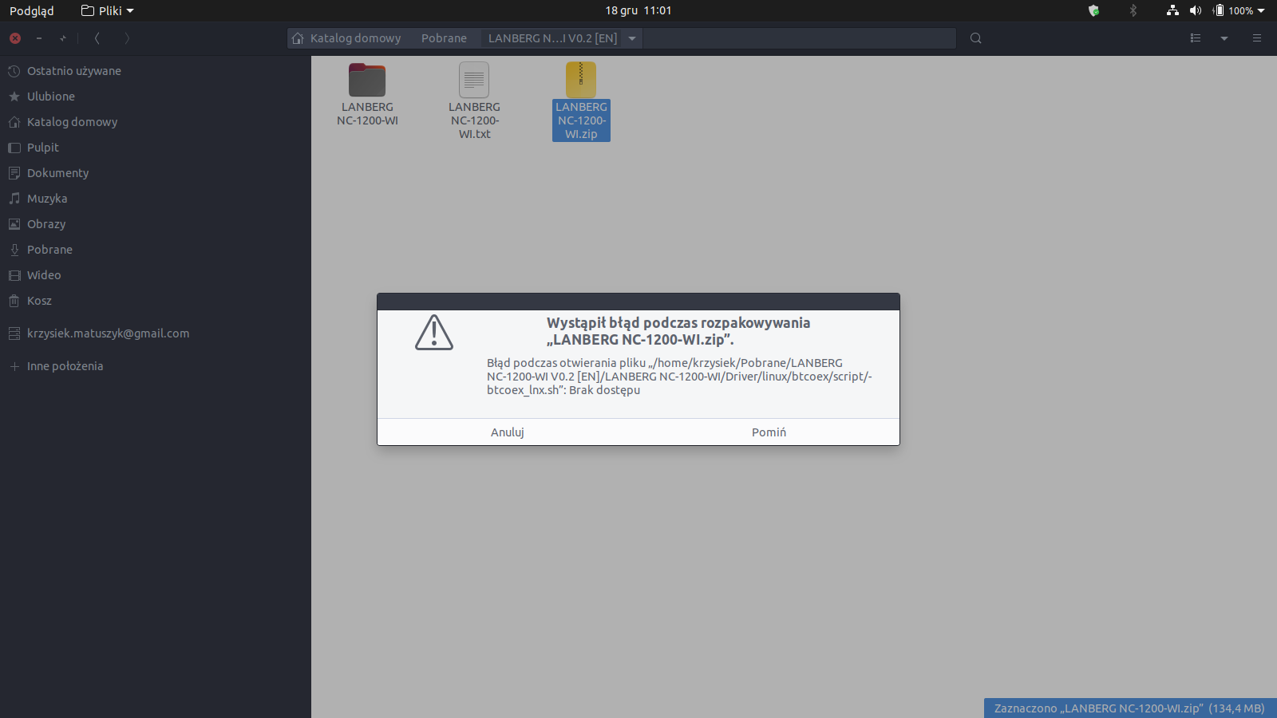
Task: Click the warning triangle icon in dialog
Action: (434, 332)
